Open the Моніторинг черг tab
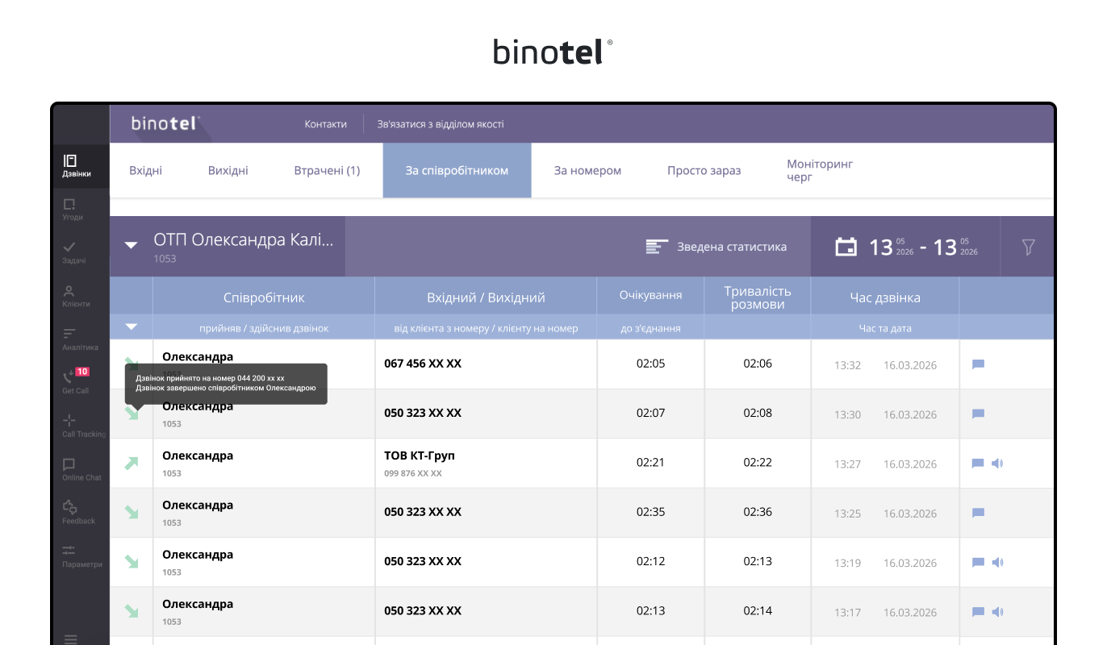 (x=820, y=170)
